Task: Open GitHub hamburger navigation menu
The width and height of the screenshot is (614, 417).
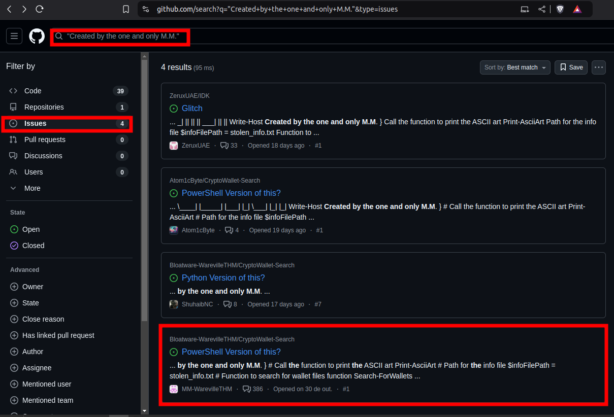Action: tap(14, 36)
